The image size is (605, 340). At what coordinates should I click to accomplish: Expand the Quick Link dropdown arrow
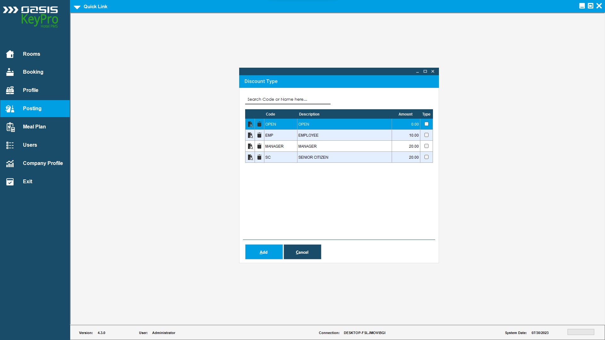pyautogui.click(x=77, y=7)
